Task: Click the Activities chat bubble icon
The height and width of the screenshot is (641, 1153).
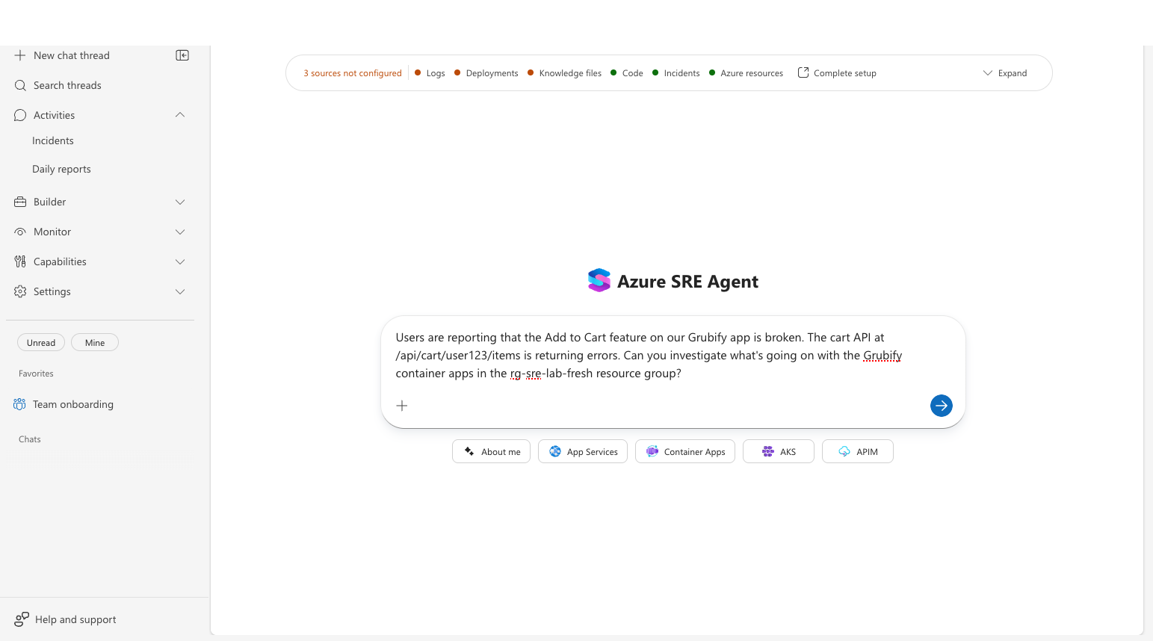Action: coord(20,115)
